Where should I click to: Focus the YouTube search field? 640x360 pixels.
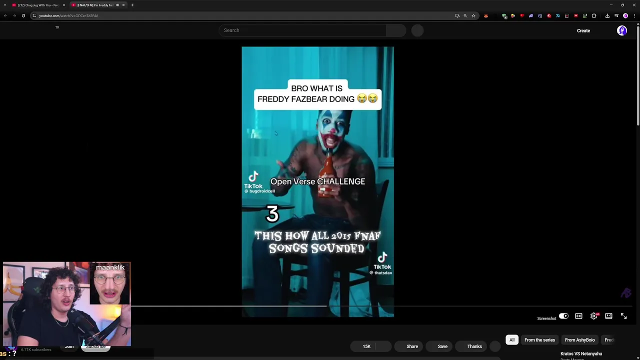tap(302, 30)
